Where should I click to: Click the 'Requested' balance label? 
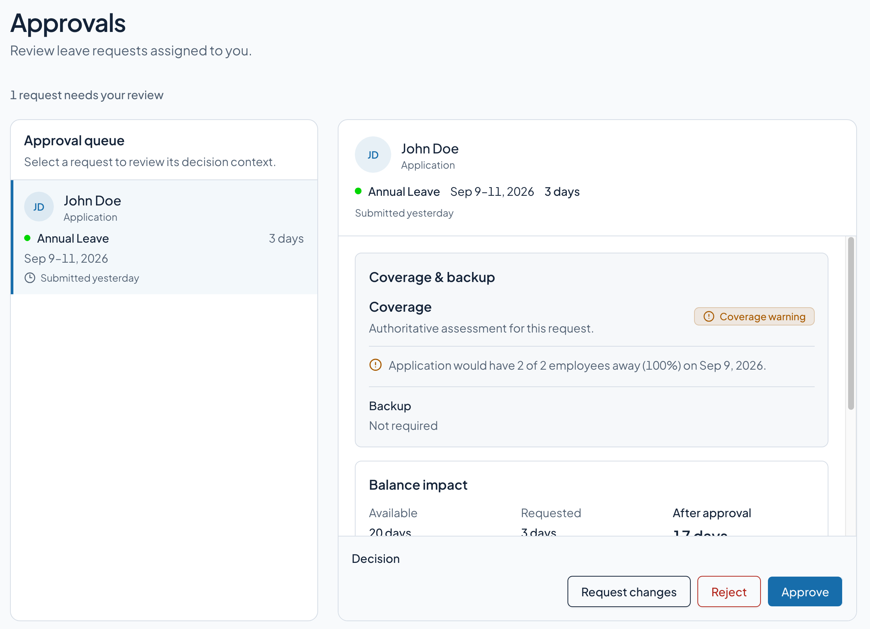pos(550,513)
